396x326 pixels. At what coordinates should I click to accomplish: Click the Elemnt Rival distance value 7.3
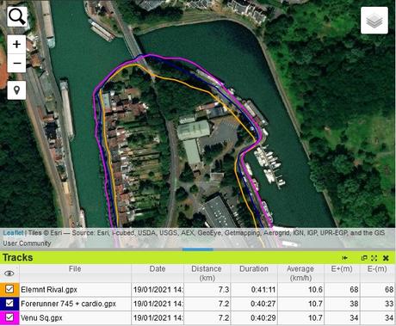tap(224, 290)
